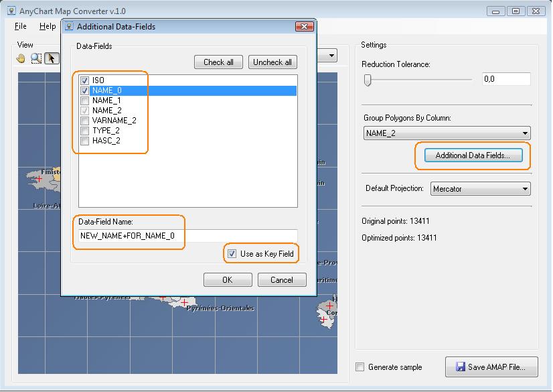Open the File menu

(21, 26)
